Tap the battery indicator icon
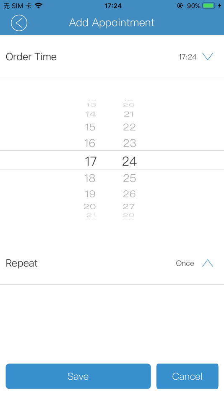 [209, 5]
